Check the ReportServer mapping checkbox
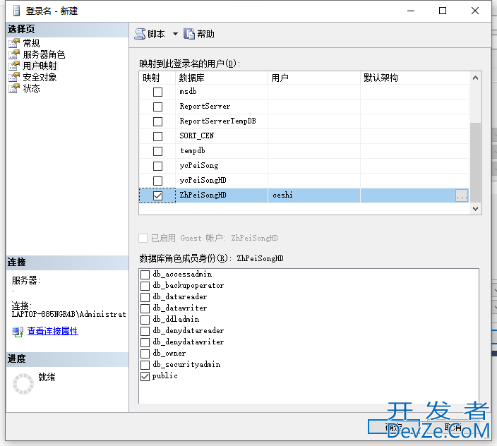 point(157,107)
